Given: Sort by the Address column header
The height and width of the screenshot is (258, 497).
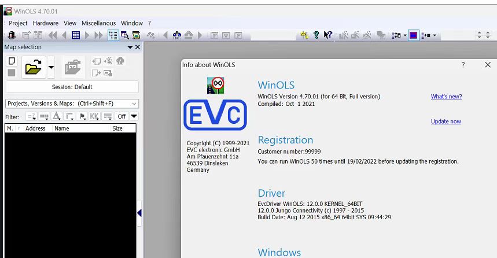Looking at the screenshot, I should pyautogui.click(x=35, y=128).
